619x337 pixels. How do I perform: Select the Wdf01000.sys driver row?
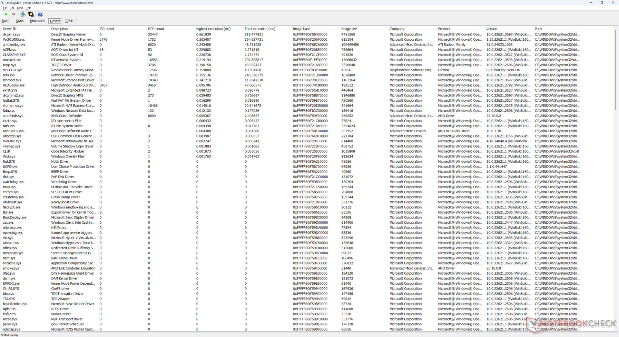coord(291,39)
